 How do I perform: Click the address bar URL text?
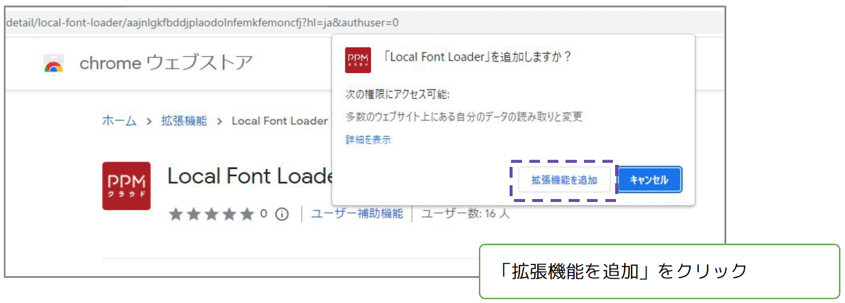(x=202, y=23)
